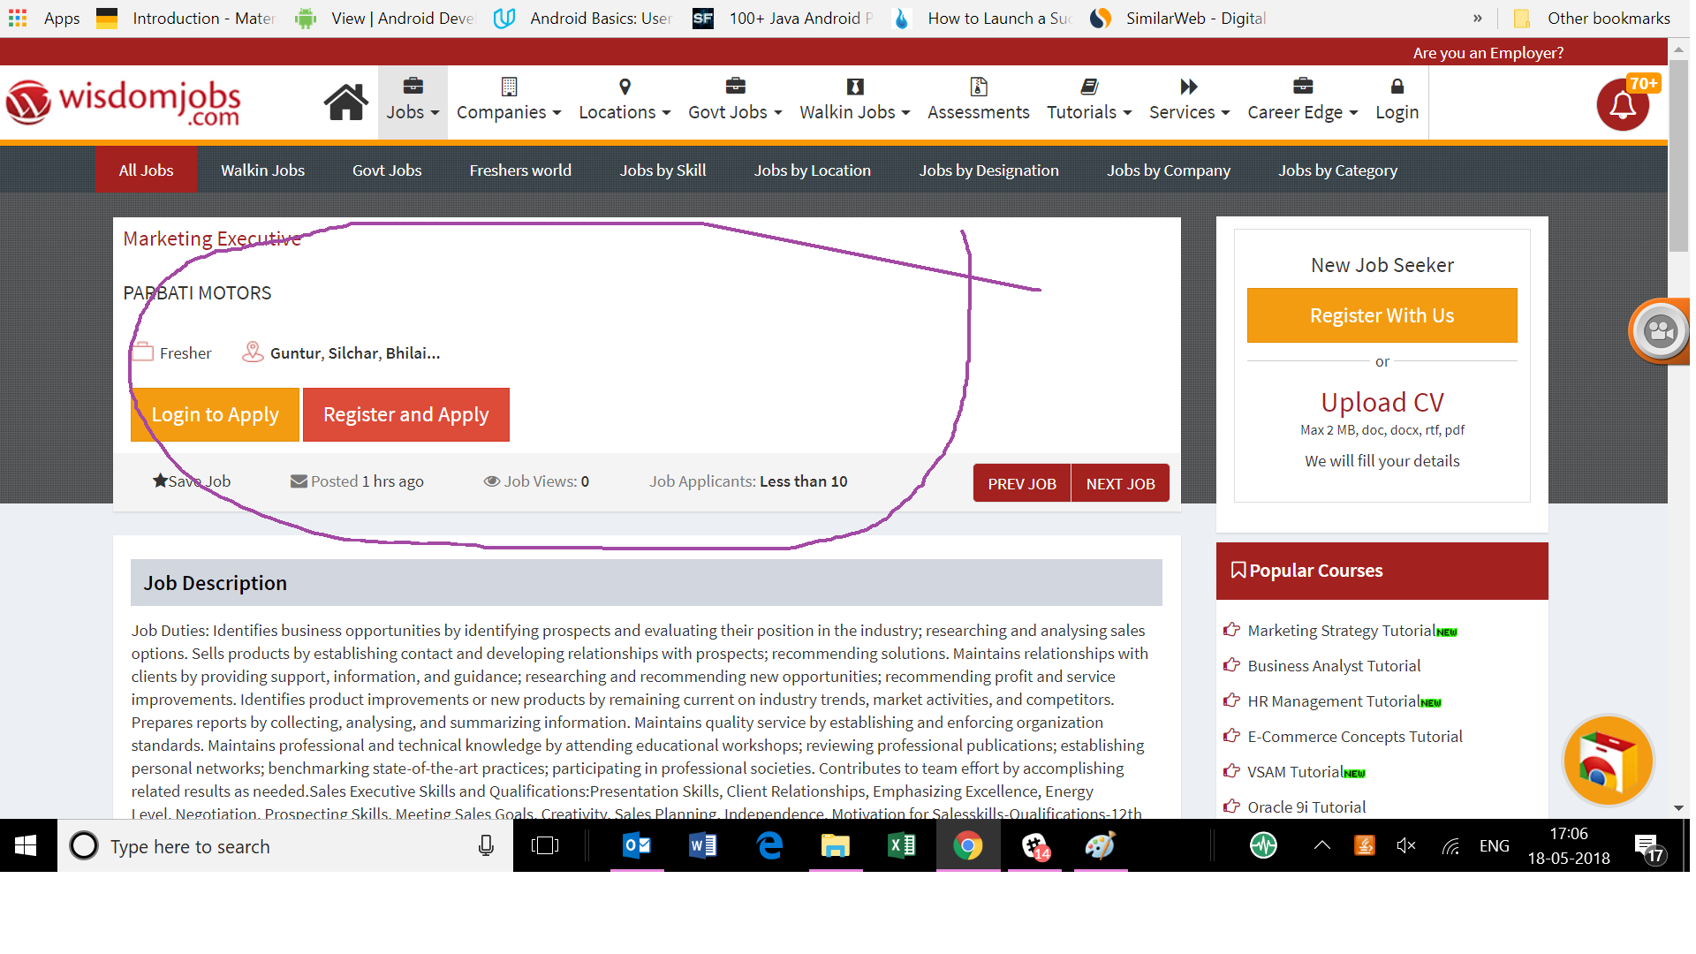The image size is (1696, 954).
Task: Click the NEXT JOB button
Action: [1120, 483]
